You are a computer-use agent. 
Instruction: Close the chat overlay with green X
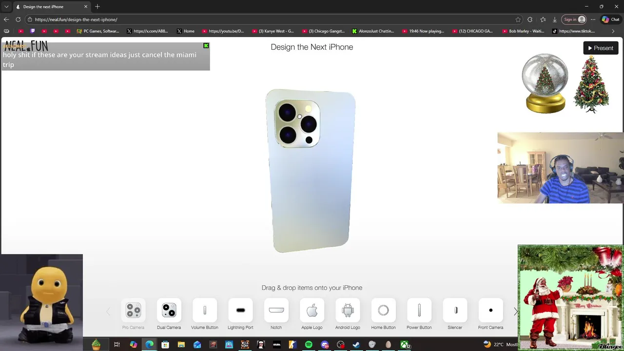pyautogui.click(x=206, y=46)
